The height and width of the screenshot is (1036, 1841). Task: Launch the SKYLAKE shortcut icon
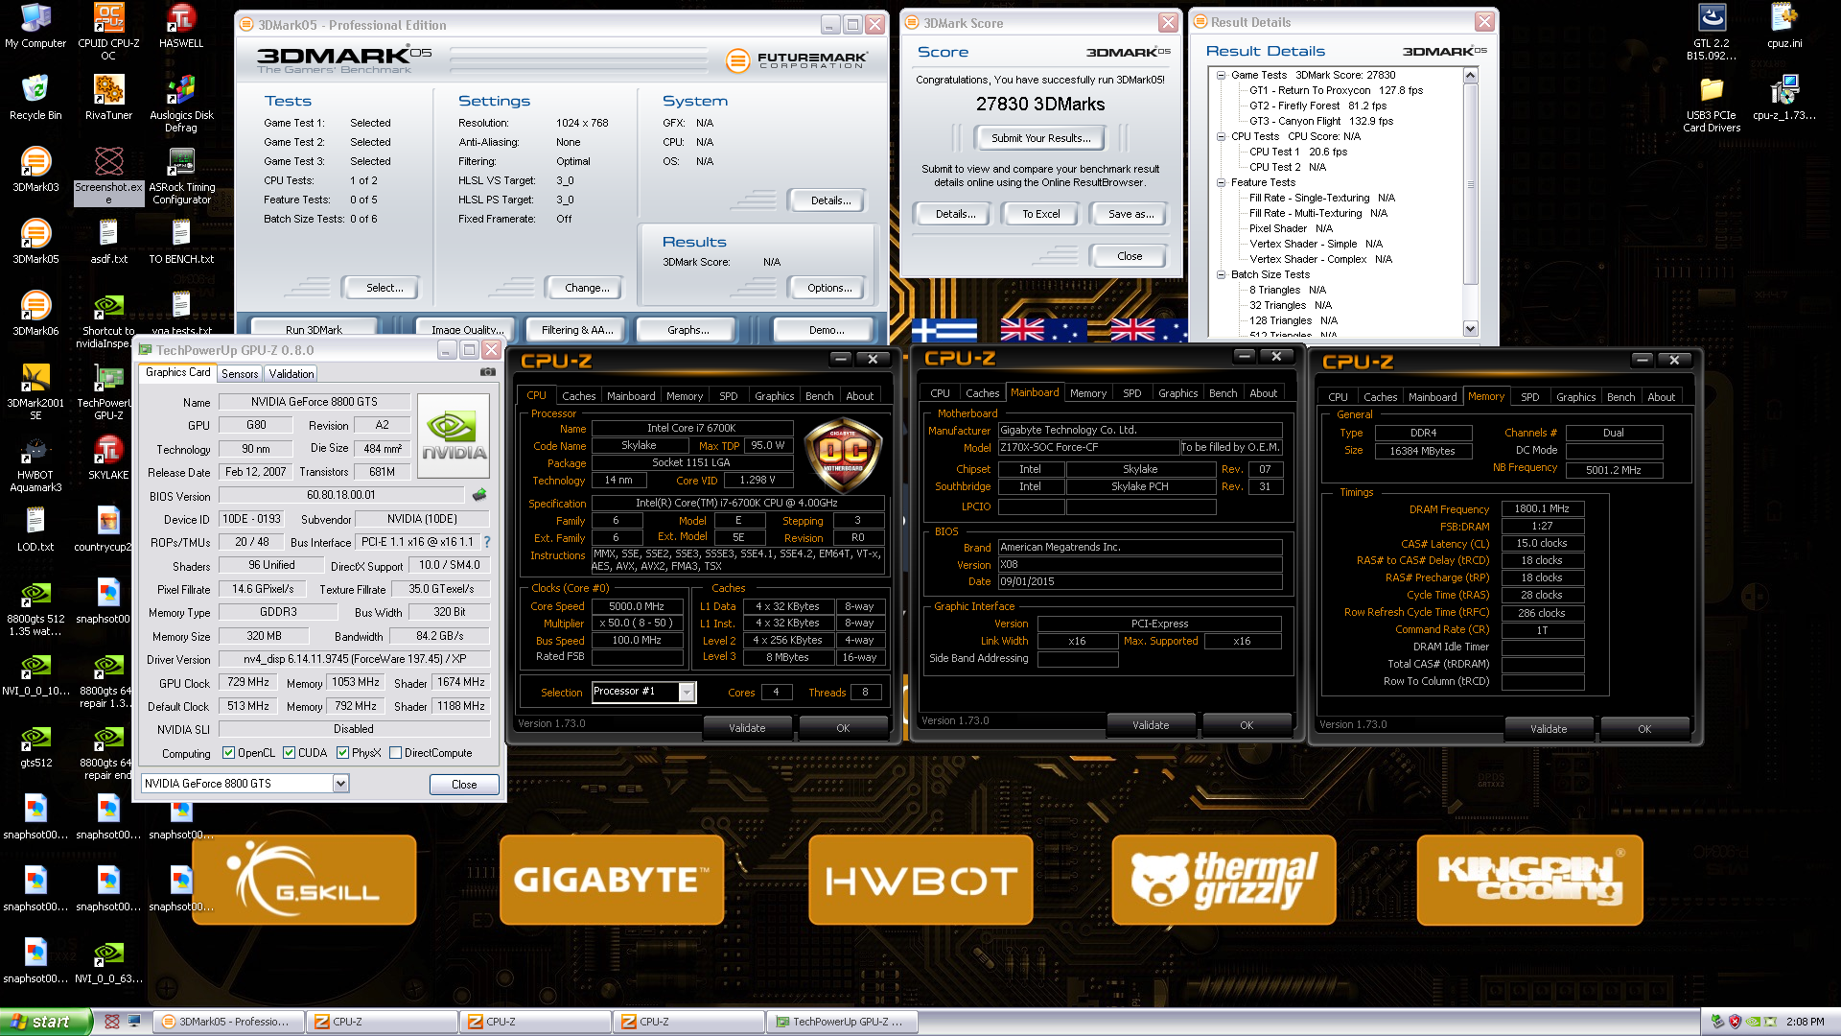pos(108,458)
